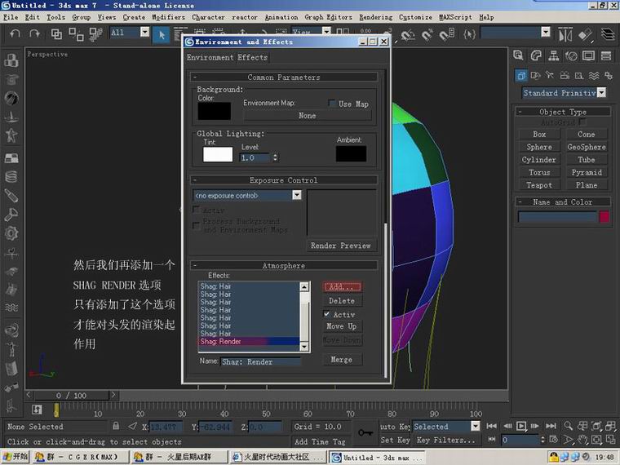620x465 pixels.
Task: Click the Environment Map None button
Action: pyautogui.click(x=308, y=116)
